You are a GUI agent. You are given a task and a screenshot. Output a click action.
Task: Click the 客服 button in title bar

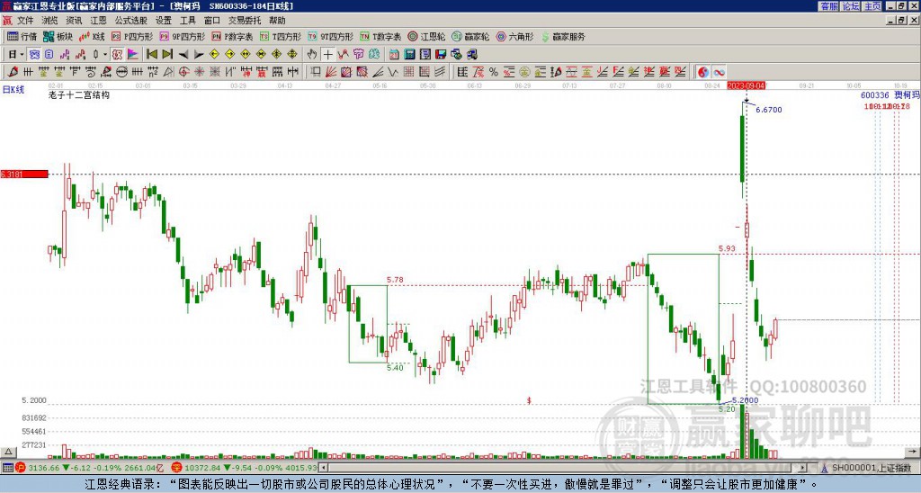(x=828, y=6)
